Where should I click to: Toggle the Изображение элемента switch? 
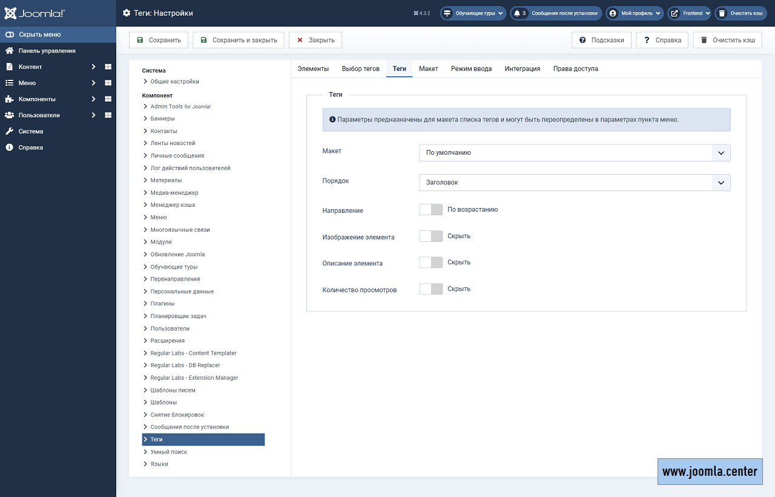click(430, 236)
